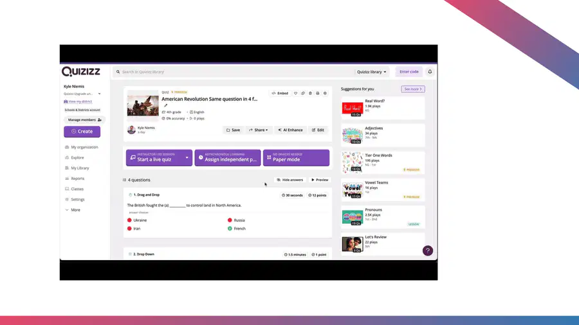Open Classes

77,189
